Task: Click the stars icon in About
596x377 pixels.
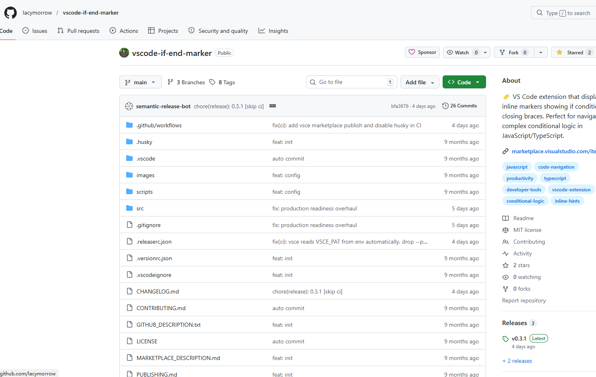Action: (506, 266)
